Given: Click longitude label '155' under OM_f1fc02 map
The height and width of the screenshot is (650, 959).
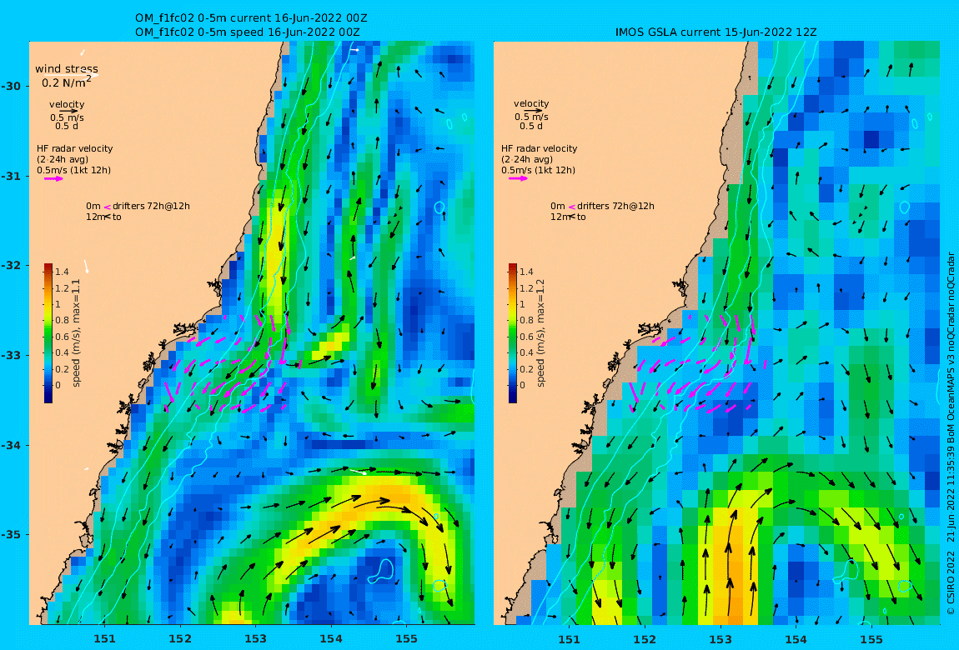Looking at the screenshot, I should (406, 638).
